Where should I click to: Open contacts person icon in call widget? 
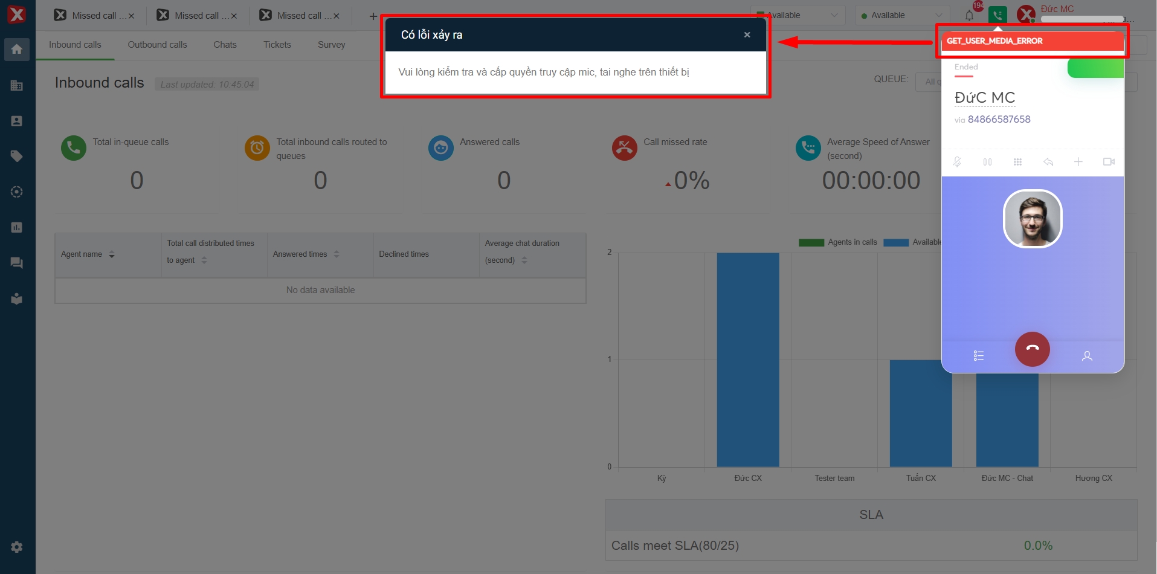point(1087,356)
